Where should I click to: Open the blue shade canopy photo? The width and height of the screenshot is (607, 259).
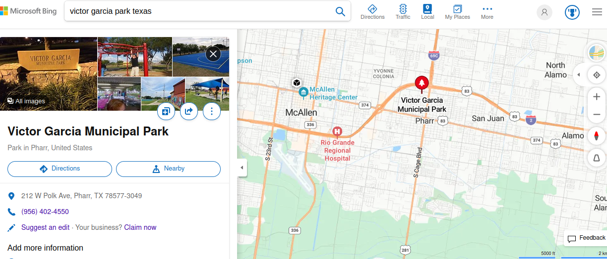point(207,94)
